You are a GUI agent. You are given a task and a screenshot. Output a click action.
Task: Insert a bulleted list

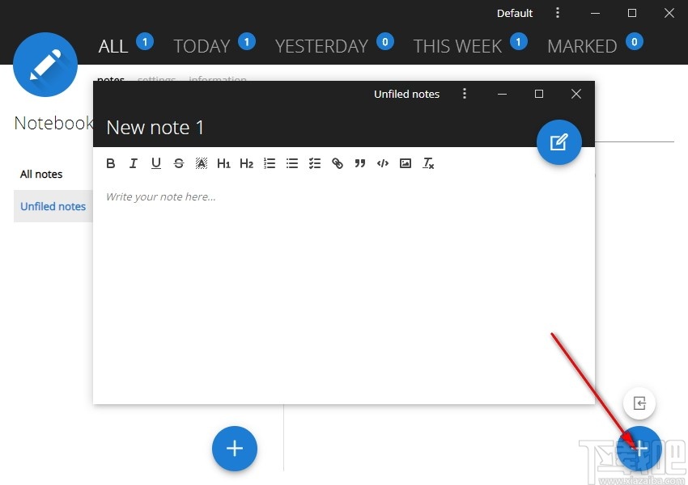(292, 163)
